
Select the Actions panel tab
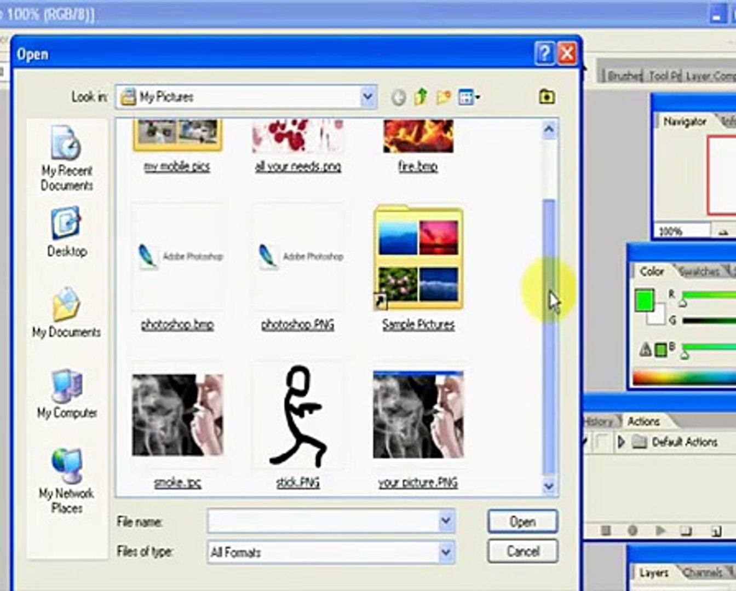coord(643,421)
